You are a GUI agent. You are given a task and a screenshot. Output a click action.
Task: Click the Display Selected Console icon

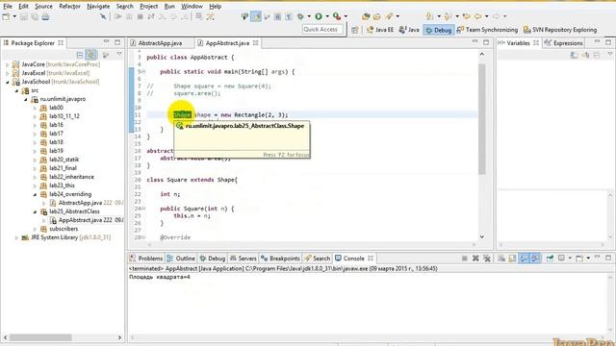pyautogui.click(x=561, y=259)
